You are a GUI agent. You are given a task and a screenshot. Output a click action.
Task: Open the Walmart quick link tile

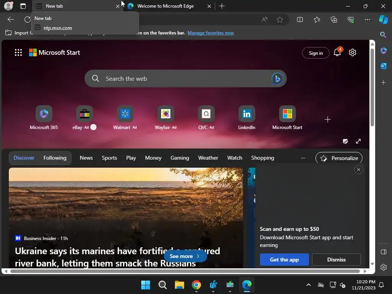point(125,118)
